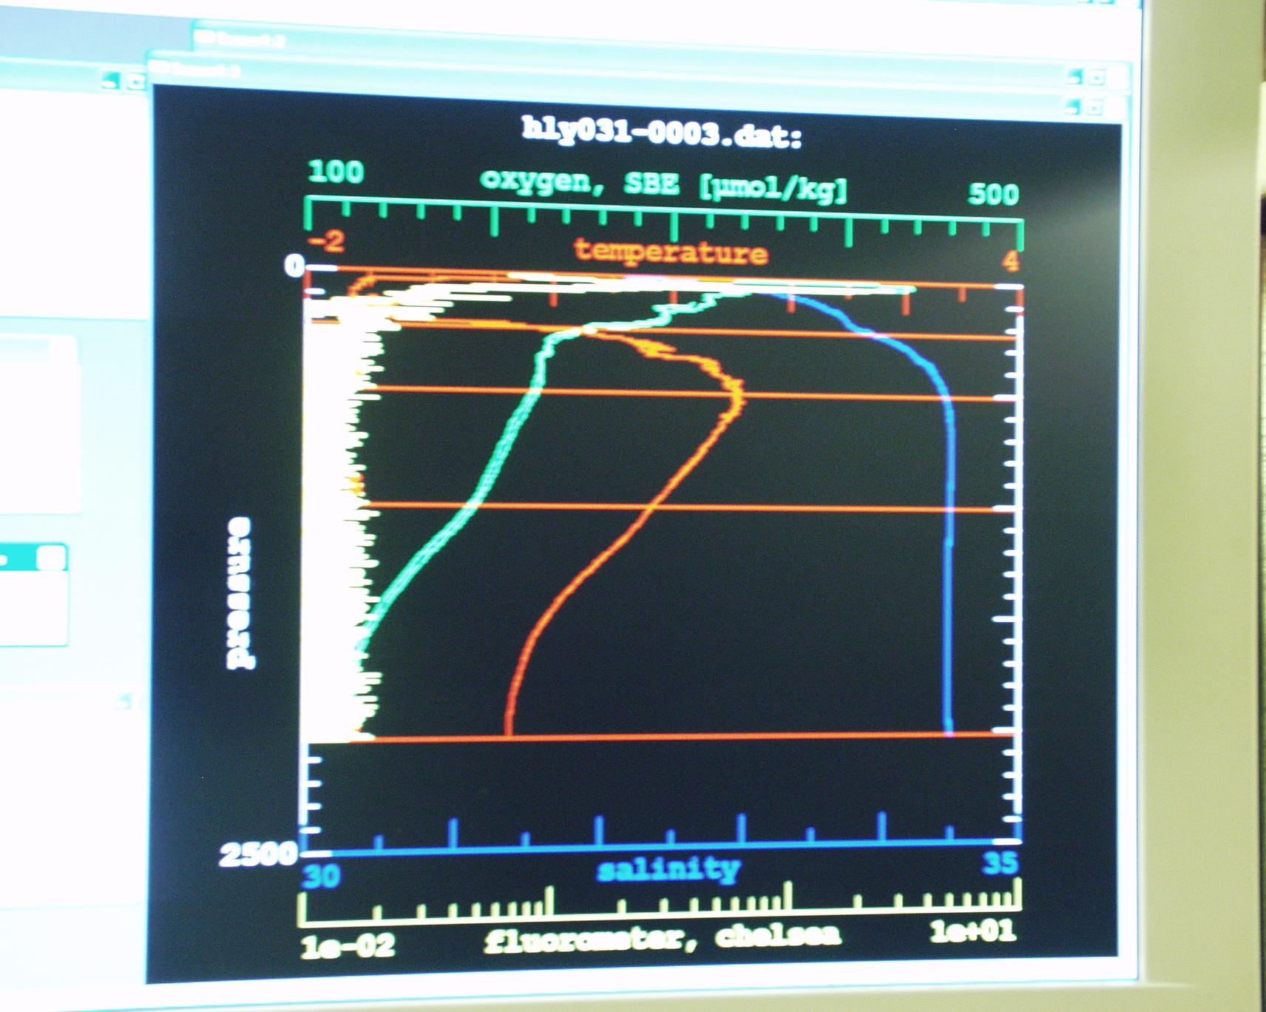Click the oxygen, SBE axis label

coord(663,185)
